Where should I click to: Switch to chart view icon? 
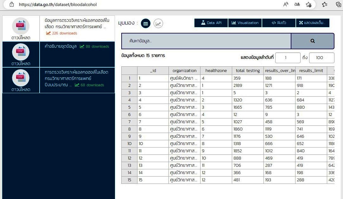tap(158, 23)
